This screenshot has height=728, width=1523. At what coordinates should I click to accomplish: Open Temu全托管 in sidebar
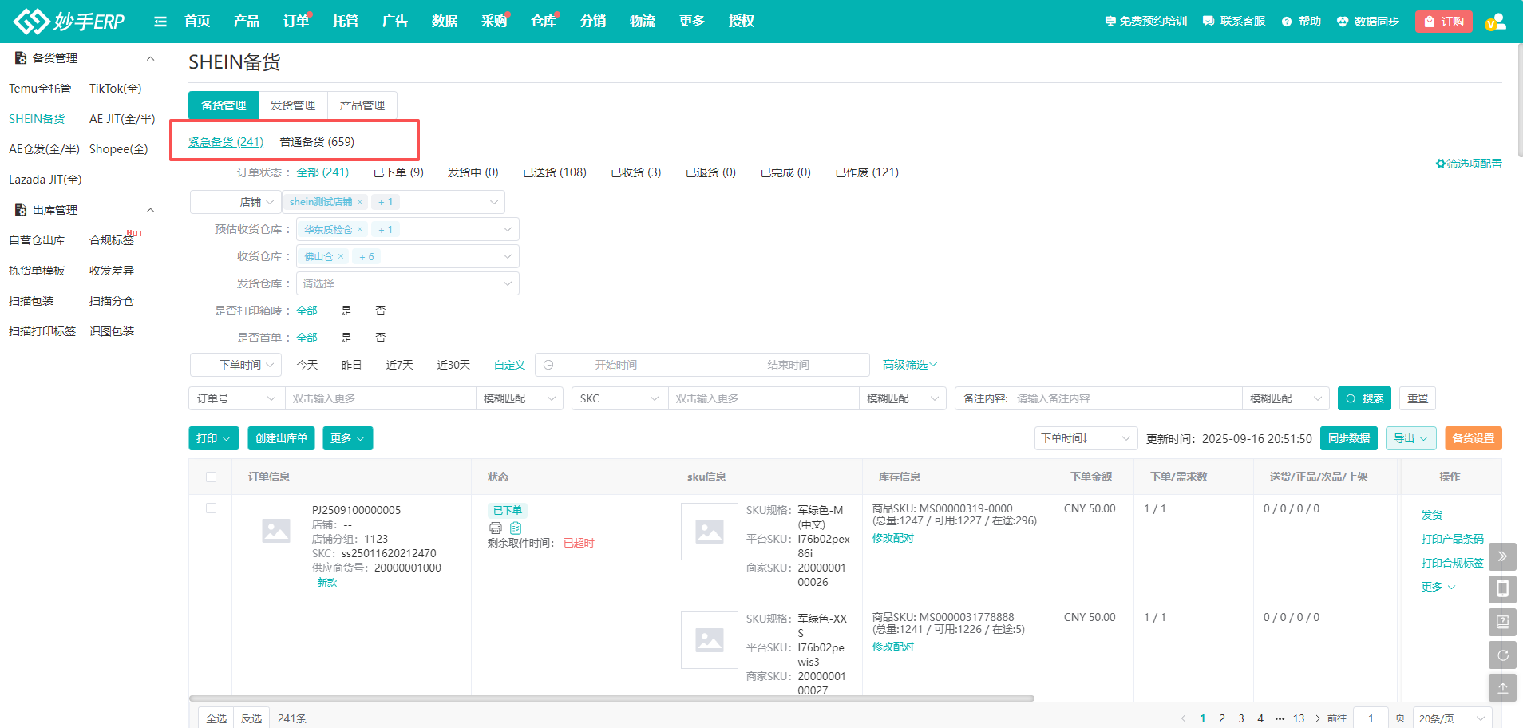[40, 89]
